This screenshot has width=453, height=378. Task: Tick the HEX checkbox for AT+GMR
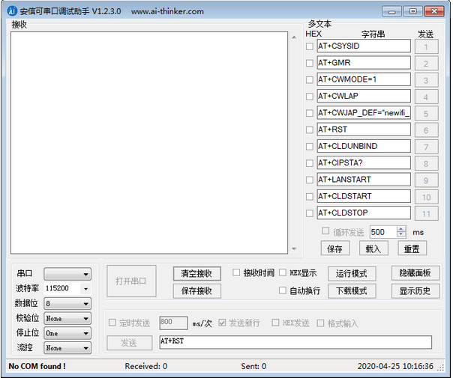pos(310,63)
